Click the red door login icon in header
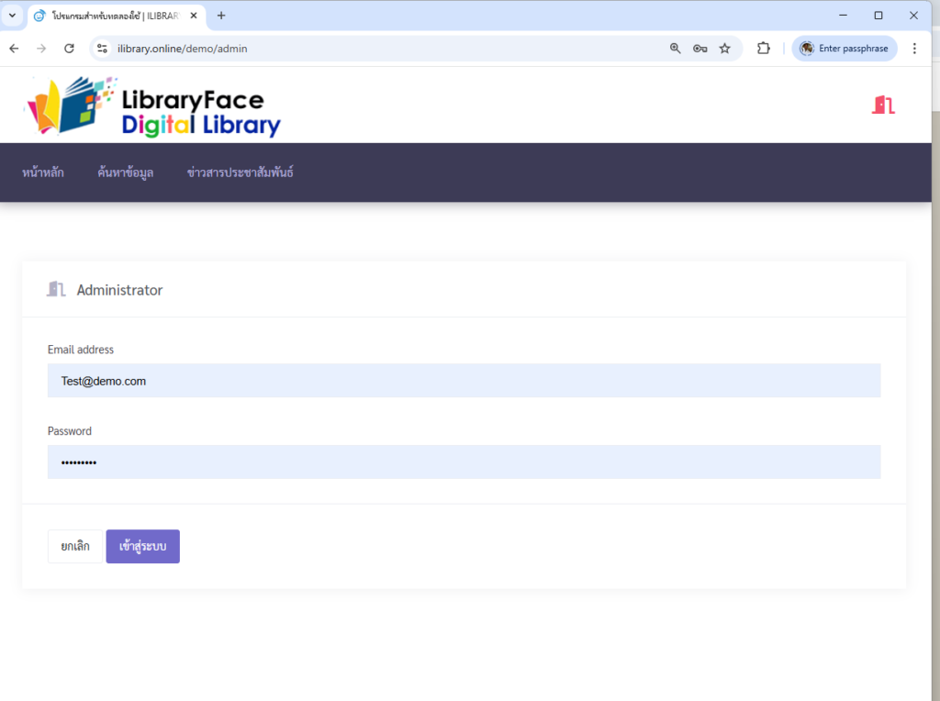 tap(883, 105)
